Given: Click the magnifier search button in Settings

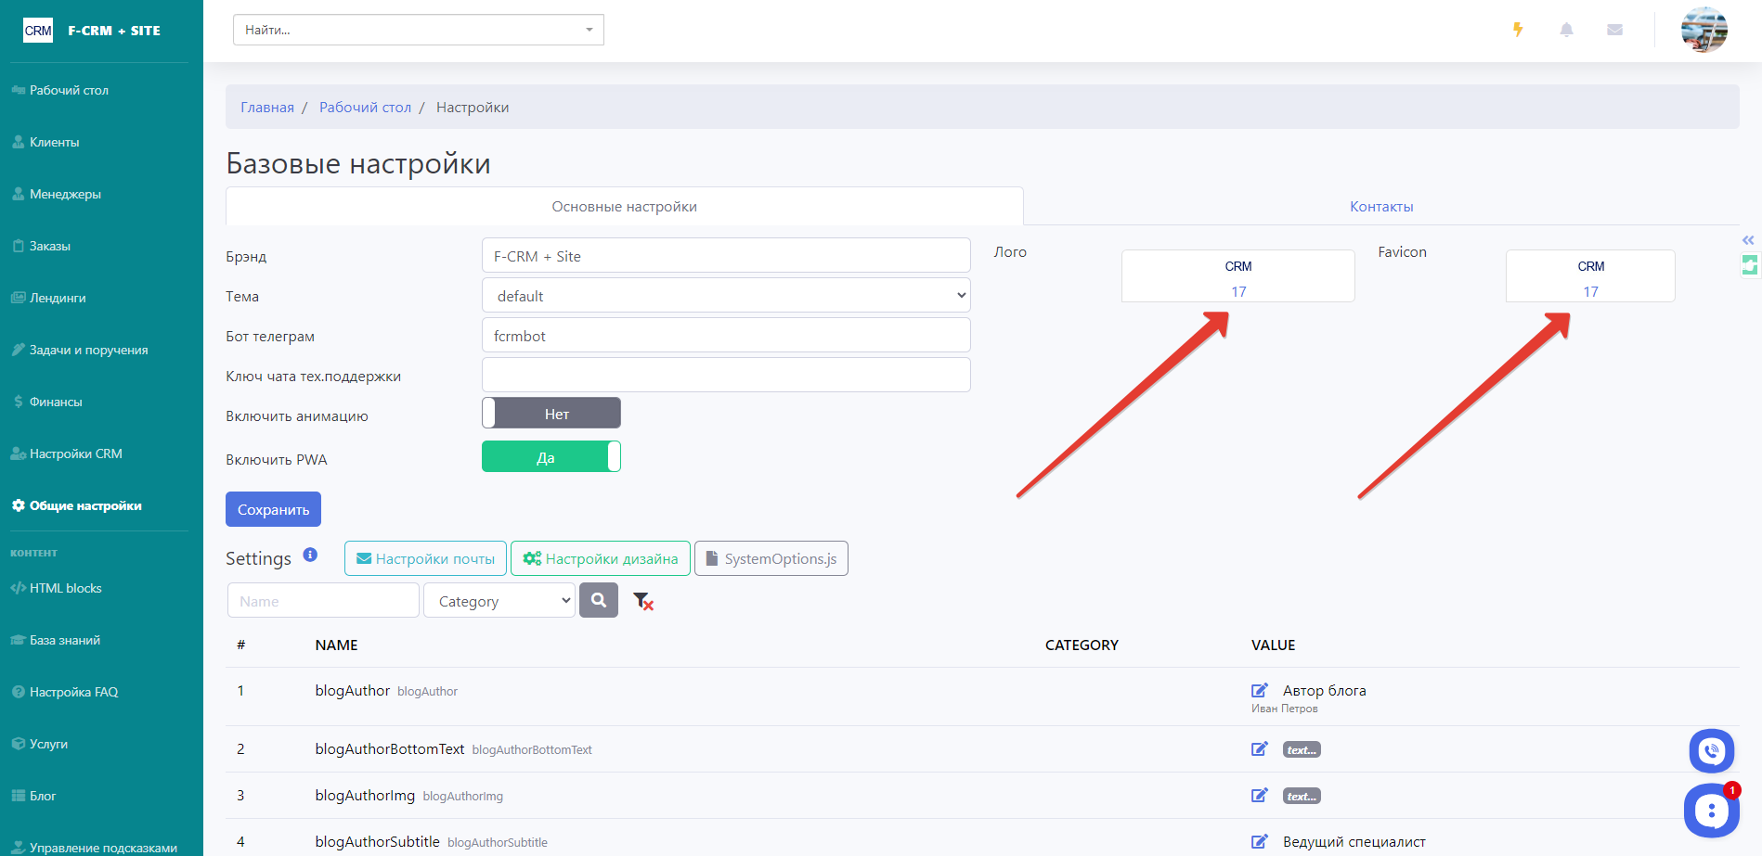Looking at the screenshot, I should [599, 601].
